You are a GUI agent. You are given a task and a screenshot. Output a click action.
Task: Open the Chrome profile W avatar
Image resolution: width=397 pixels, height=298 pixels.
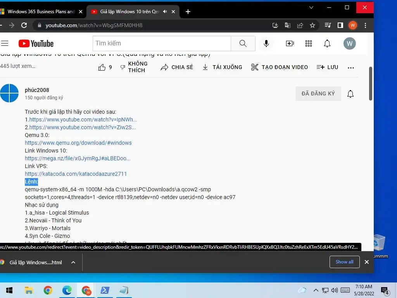[353, 25]
